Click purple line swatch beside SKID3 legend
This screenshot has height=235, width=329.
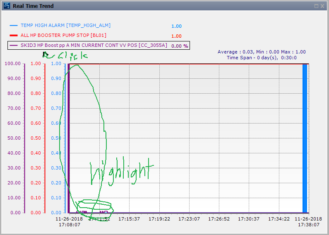tap(14, 45)
